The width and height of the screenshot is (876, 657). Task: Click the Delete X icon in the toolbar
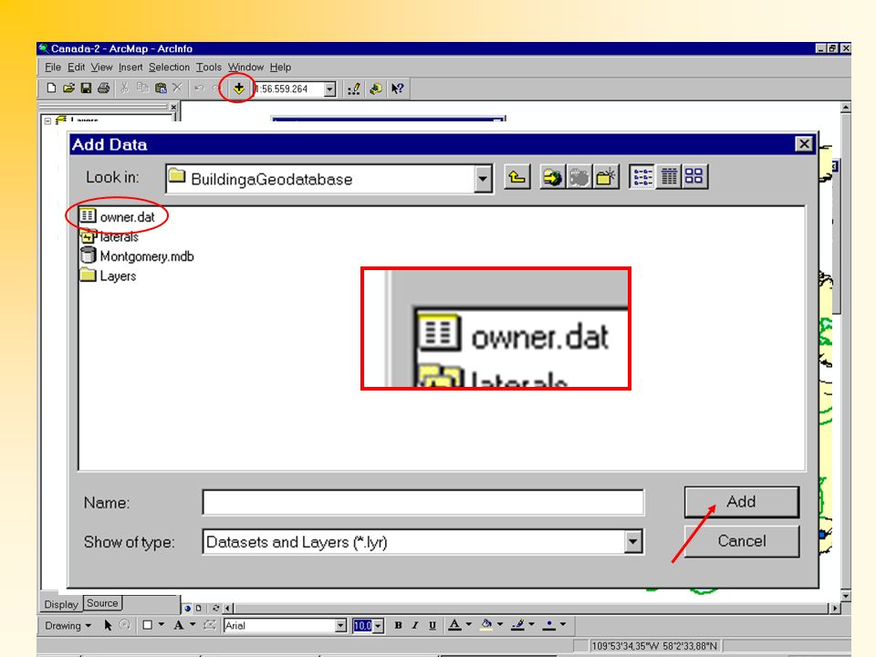tap(177, 89)
